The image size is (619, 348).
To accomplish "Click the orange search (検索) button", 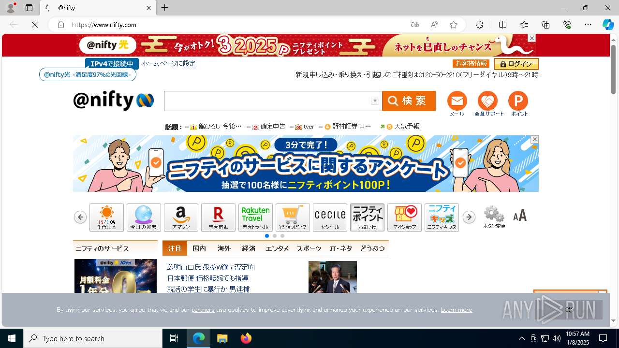I will click(x=409, y=101).
